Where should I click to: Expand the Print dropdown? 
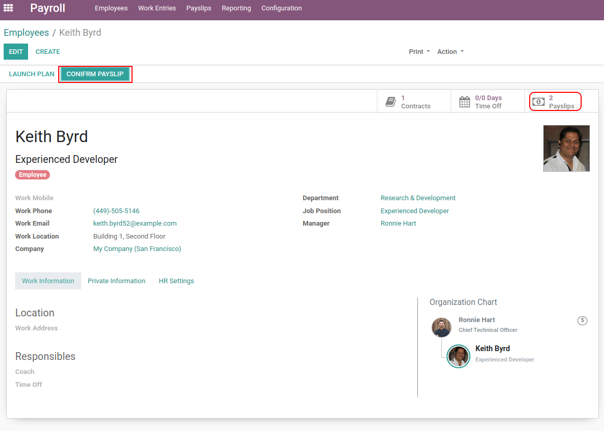click(x=419, y=52)
